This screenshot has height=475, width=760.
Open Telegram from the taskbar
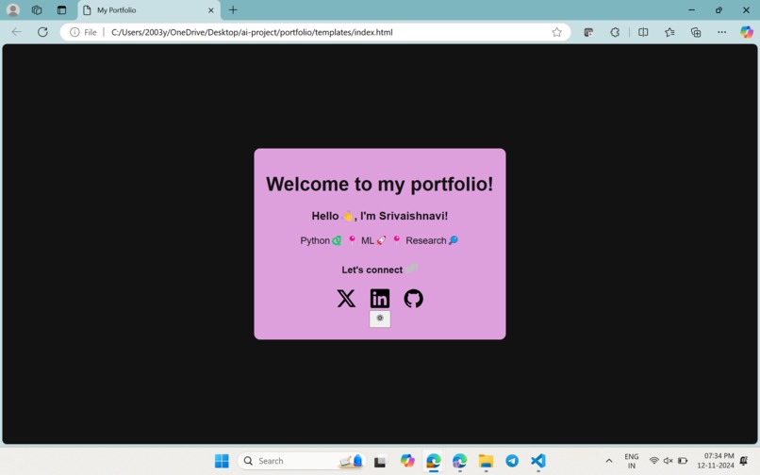coord(512,461)
